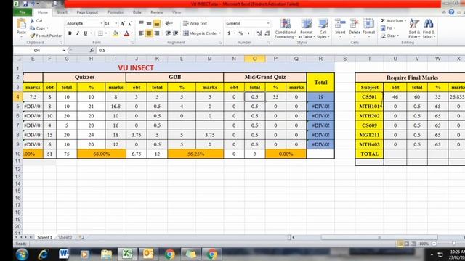This screenshot has width=465, height=261.
Task: Open the Sort & Filter menu
Action: pyautogui.click(x=414, y=28)
